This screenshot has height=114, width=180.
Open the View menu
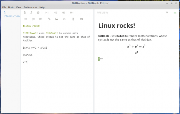[19, 7]
